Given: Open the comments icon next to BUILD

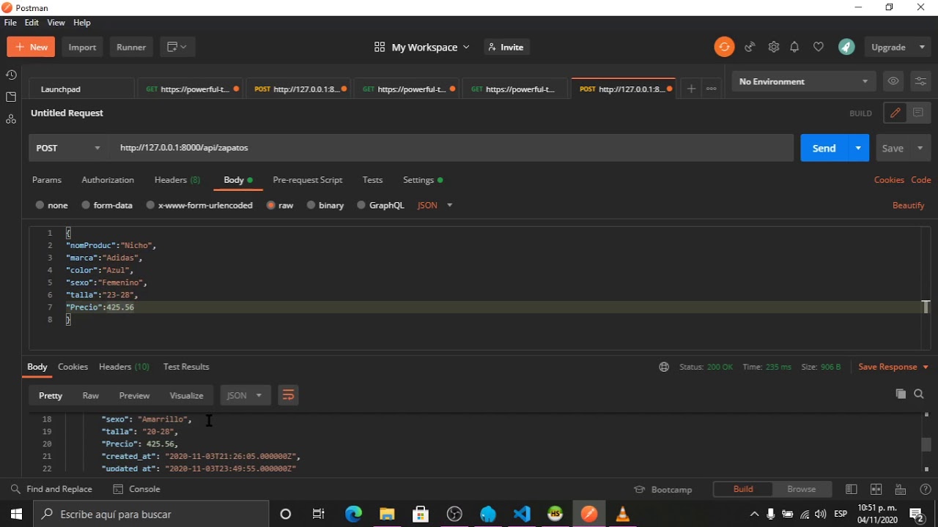Looking at the screenshot, I should [x=918, y=113].
